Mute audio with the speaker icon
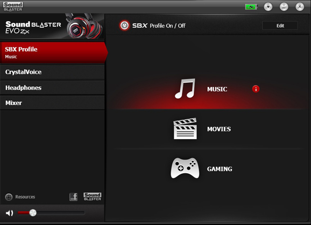311x225 pixels. (x=9, y=213)
